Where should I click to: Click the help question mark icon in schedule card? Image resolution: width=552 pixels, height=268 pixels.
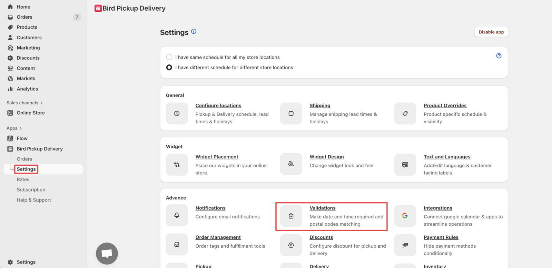[499, 56]
